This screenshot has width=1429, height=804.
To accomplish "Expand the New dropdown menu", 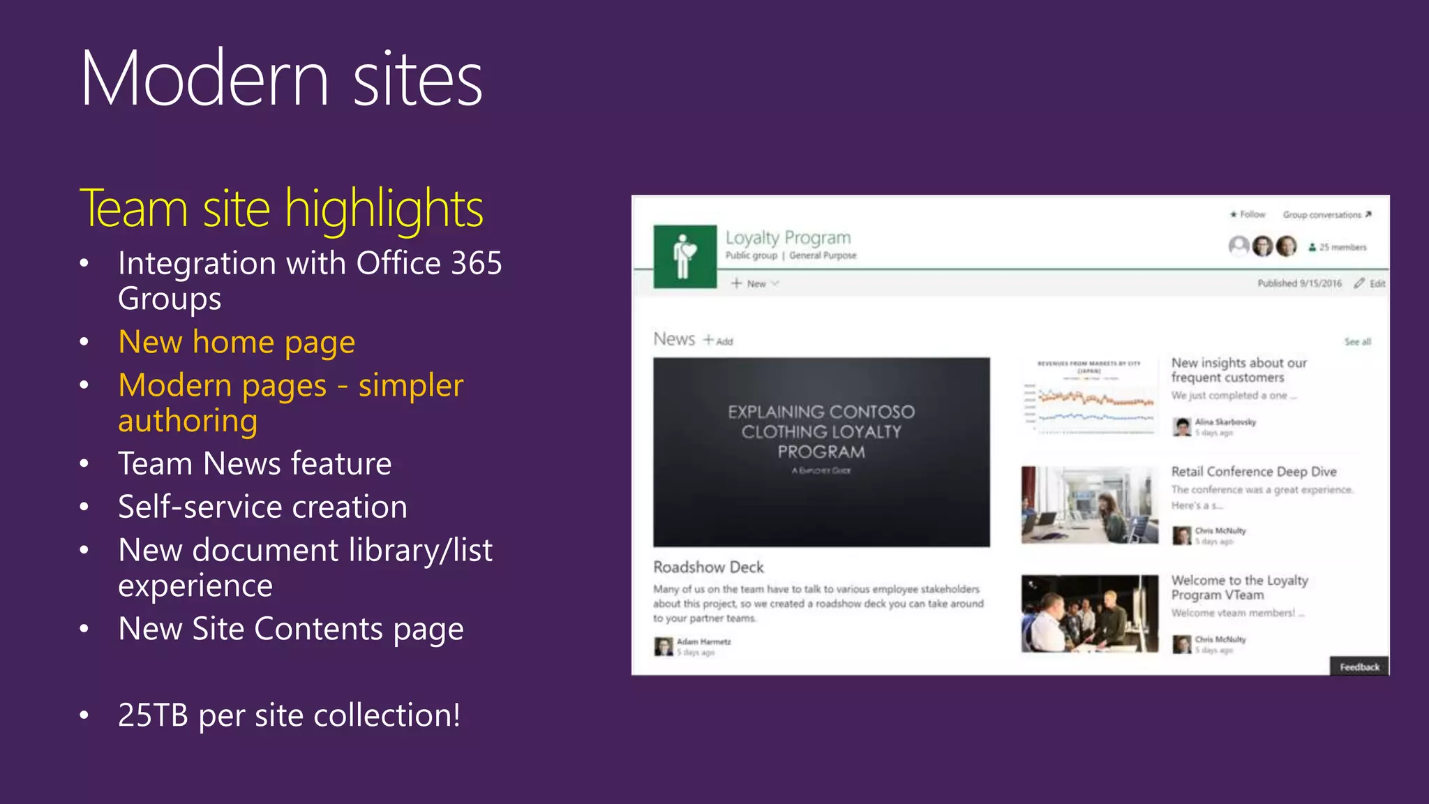I will click(x=754, y=283).
